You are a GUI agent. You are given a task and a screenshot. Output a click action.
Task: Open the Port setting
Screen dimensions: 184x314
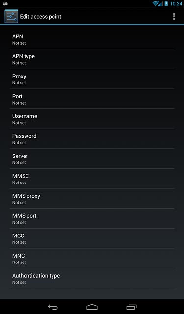click(x=92, y=99)
